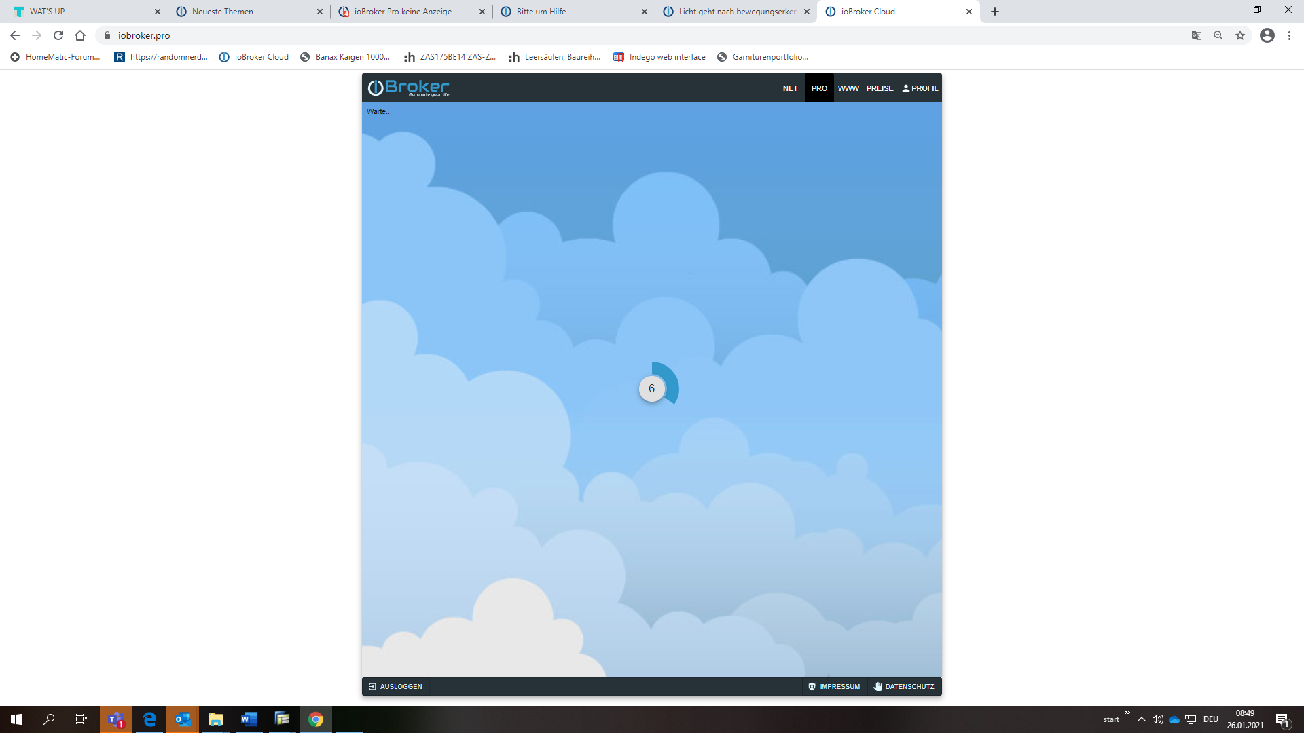Open the PROFIL menu

tap(920, 88)
